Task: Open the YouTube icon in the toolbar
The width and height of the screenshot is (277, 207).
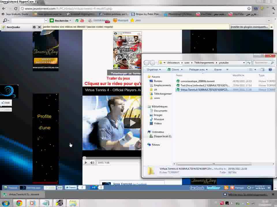Action: pyautogui.click(x=82, y=20)
